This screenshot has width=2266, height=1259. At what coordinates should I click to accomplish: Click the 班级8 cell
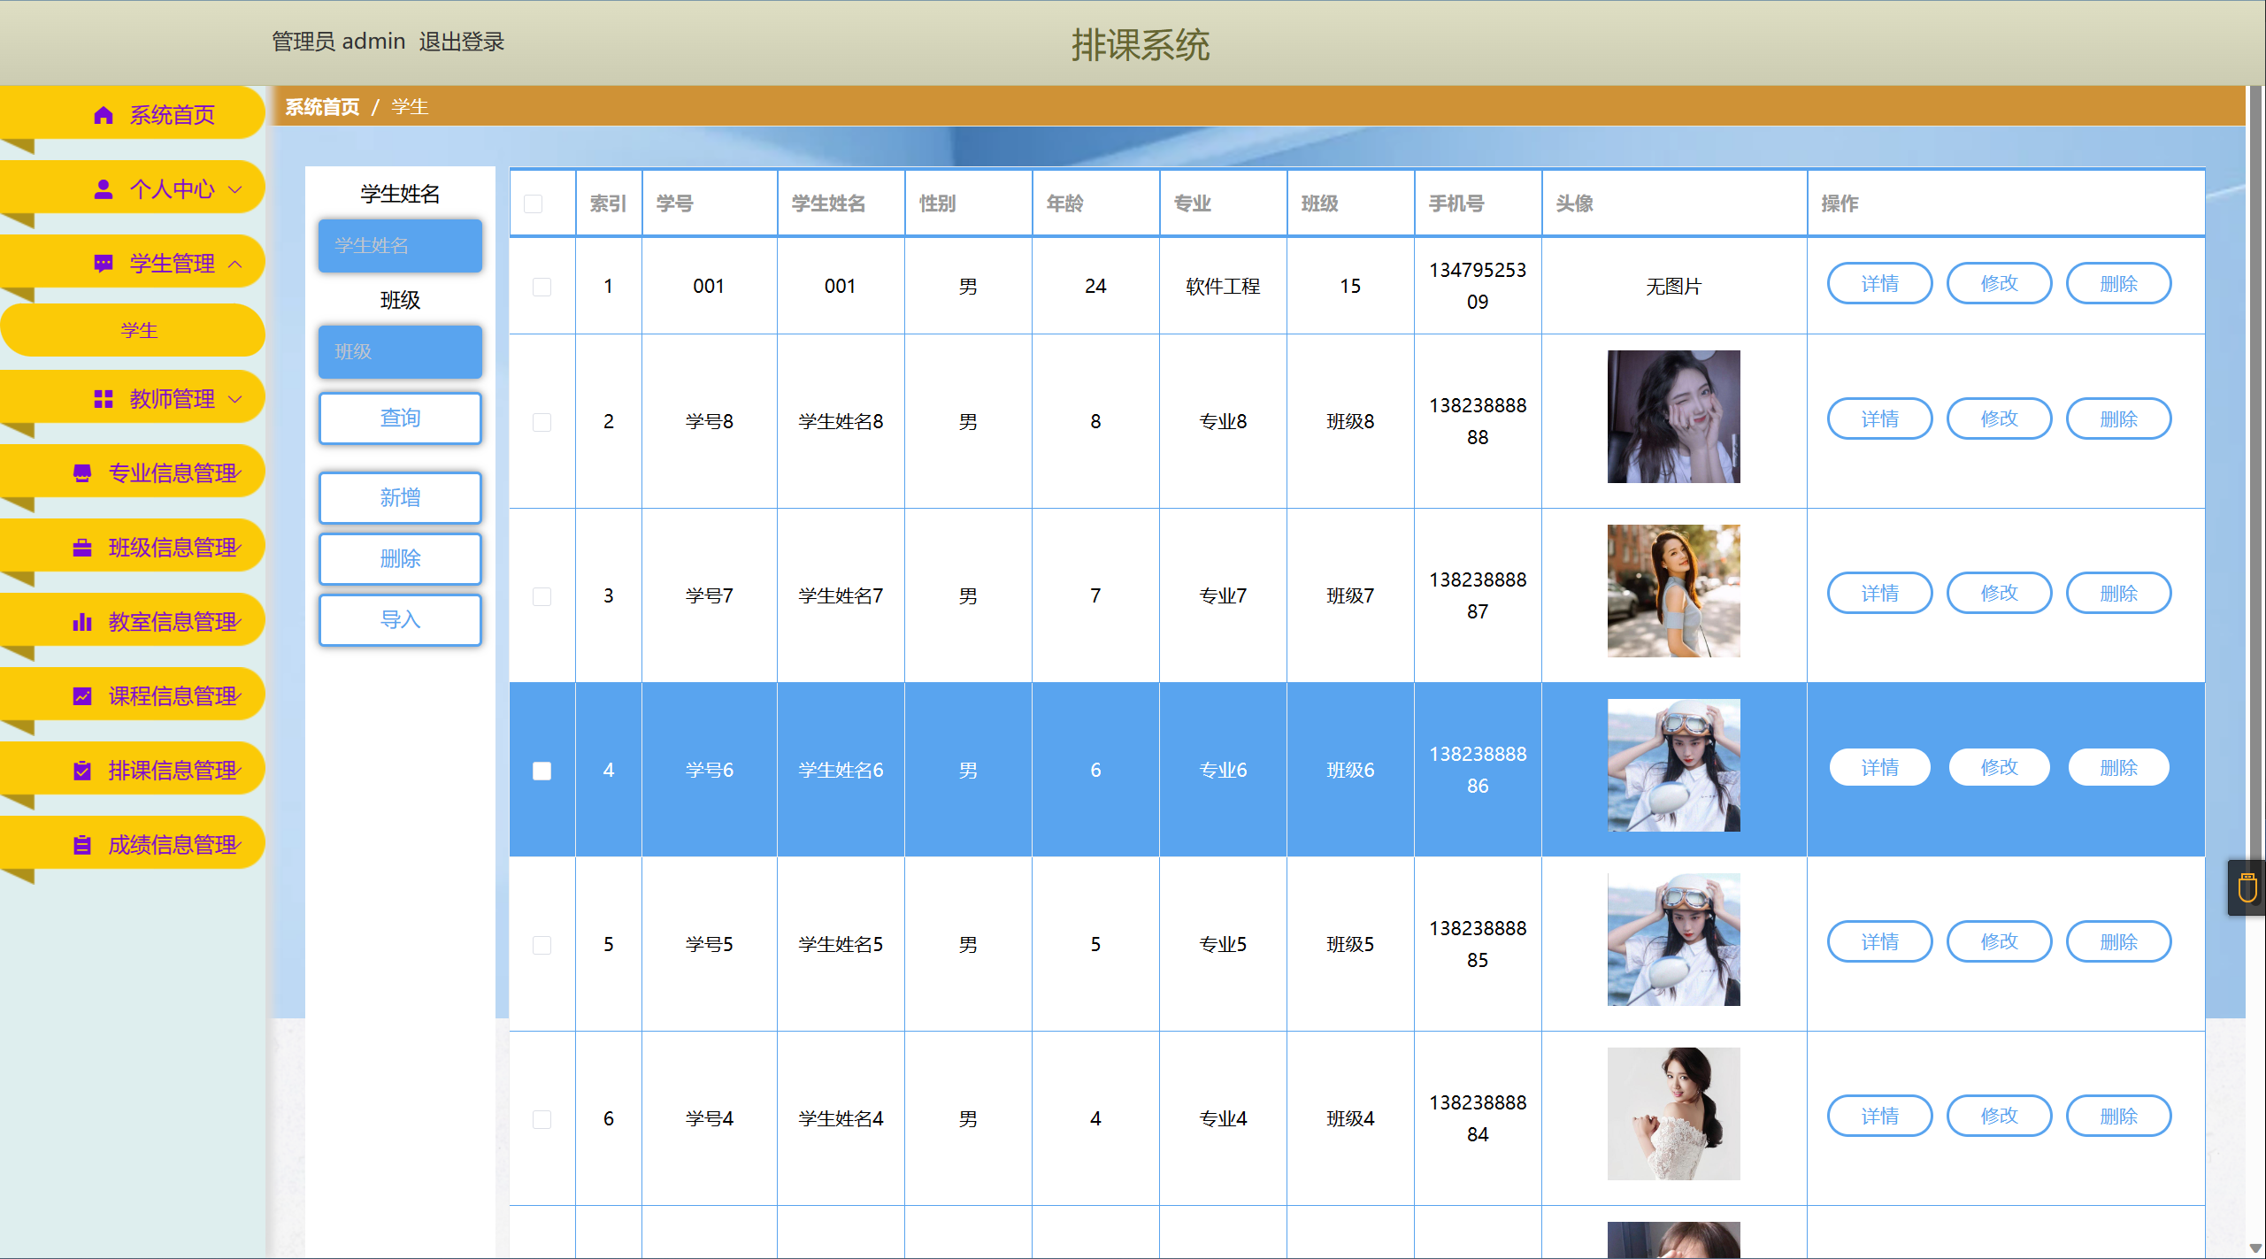tap(1350, 422)
